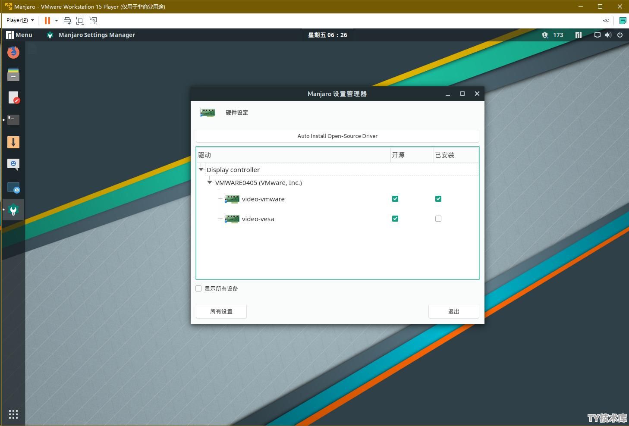Sort by the 驱动 column header

[x=293, y=155]
